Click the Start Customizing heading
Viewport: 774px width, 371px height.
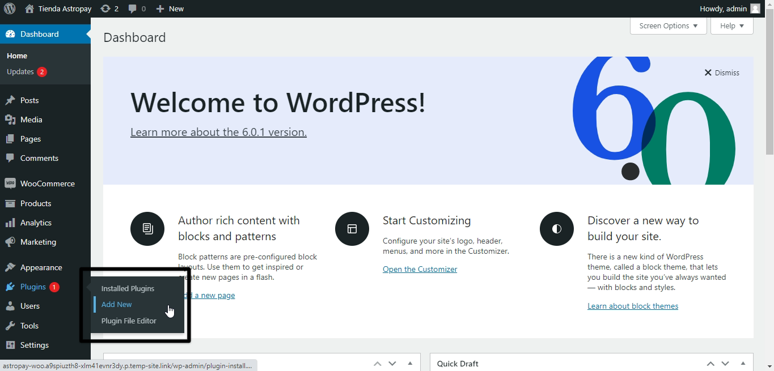(426, 220)
